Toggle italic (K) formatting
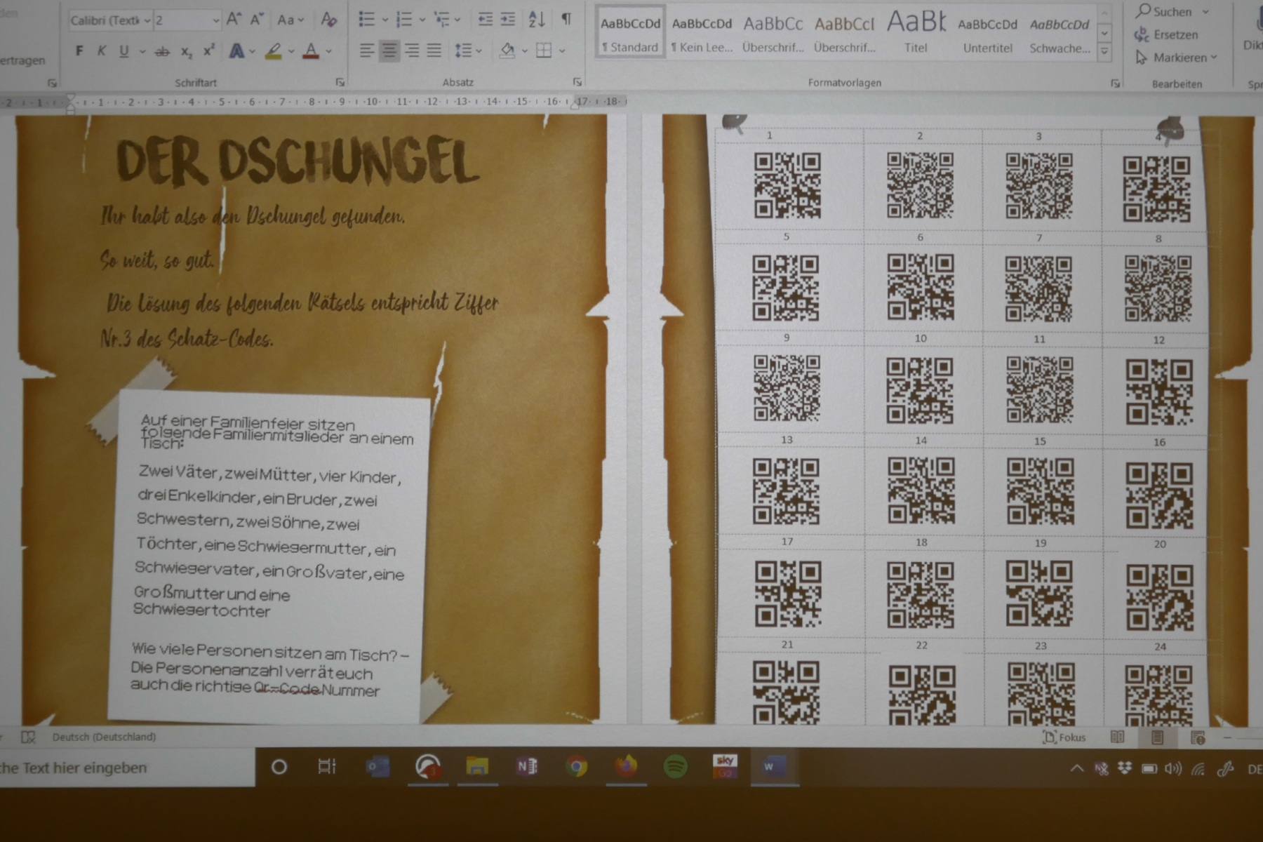The height and width of the screenshot is (842, 1263). [102, 51]
